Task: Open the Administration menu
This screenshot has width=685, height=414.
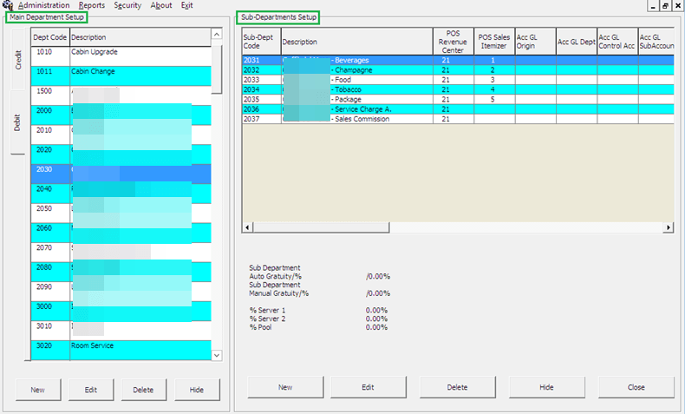Action: (43, 5)
